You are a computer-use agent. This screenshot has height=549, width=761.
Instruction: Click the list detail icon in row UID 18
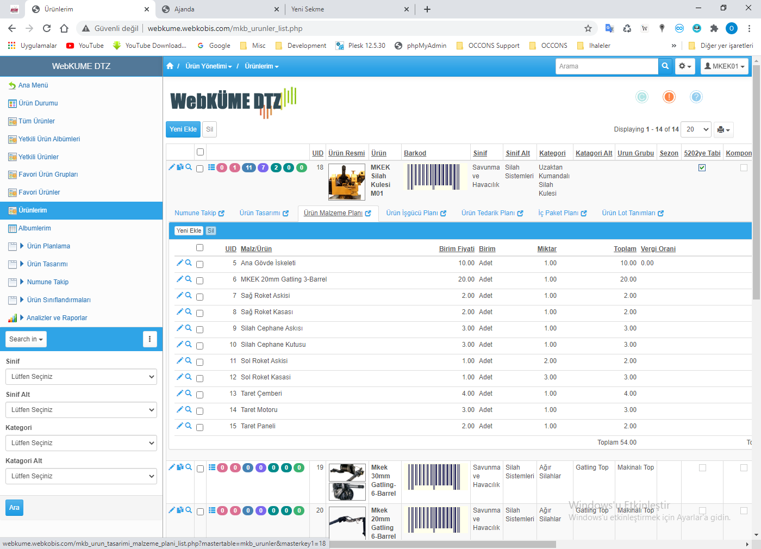coord(211,167)
